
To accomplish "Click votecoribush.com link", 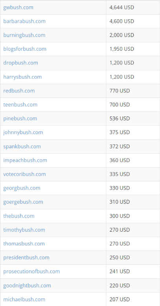I will coord(25,174).
